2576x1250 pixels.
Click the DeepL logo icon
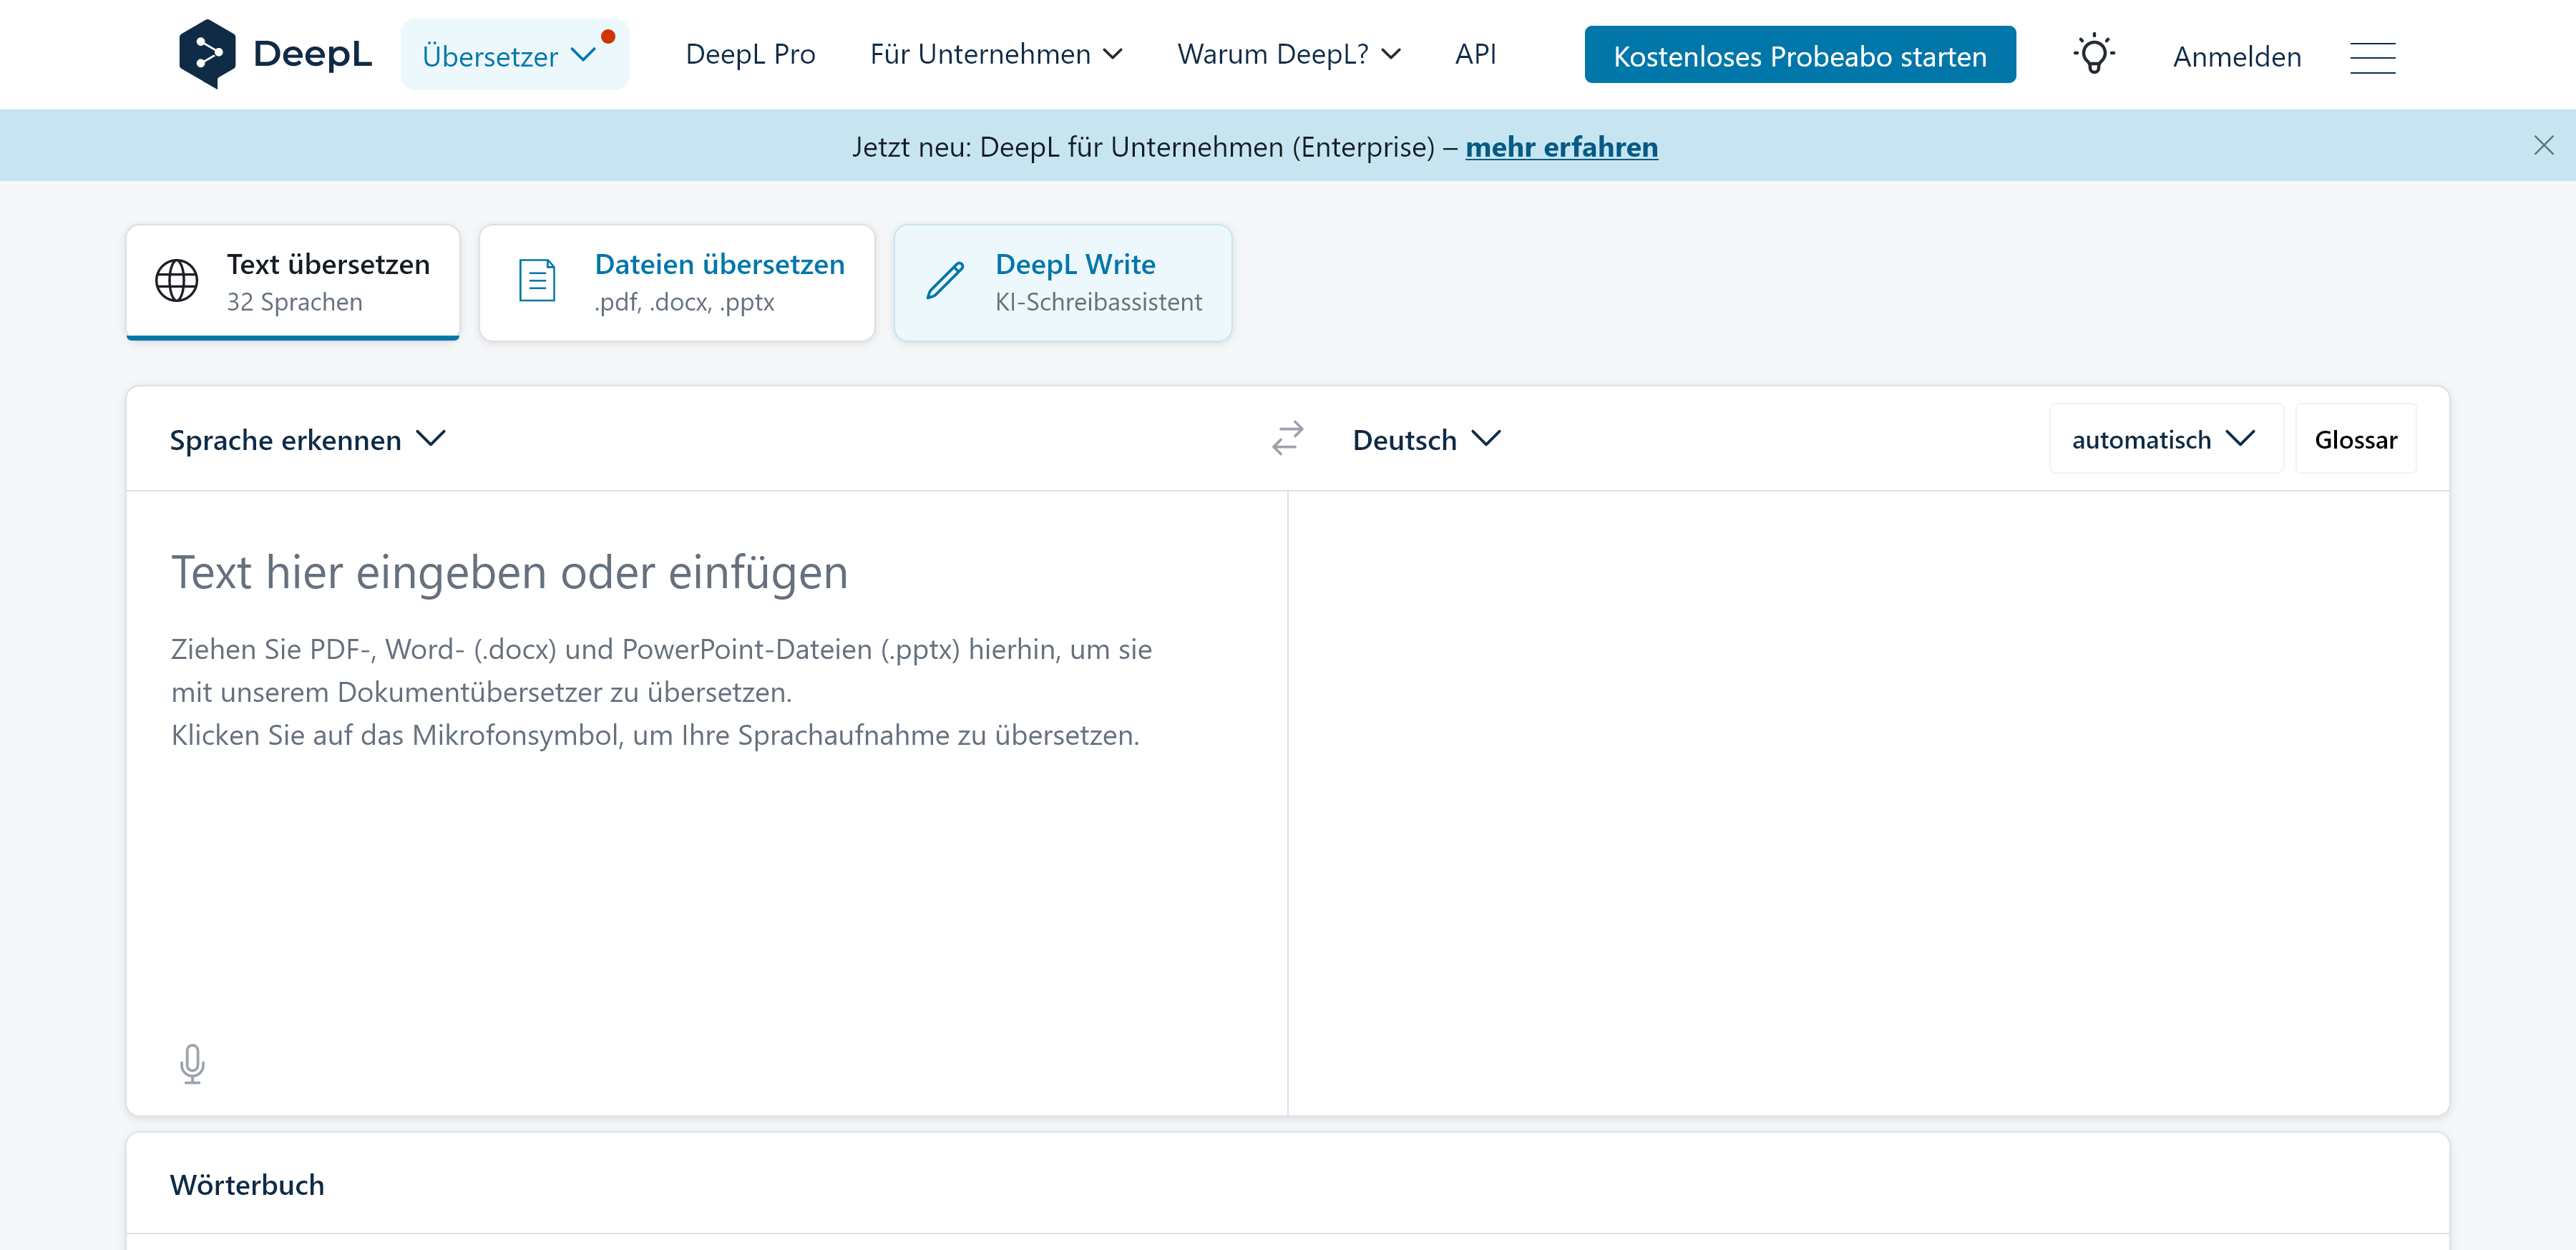pos(207,54)
